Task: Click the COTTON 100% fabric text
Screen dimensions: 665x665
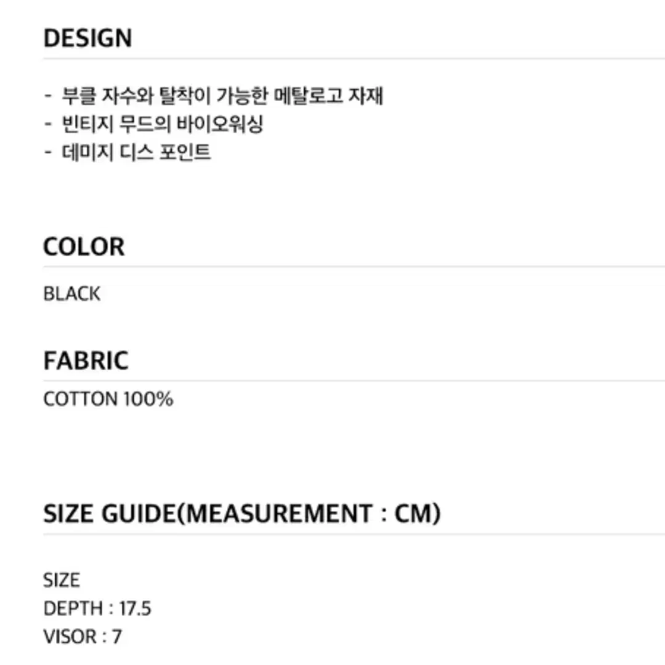Action: [x=108, y=399]
